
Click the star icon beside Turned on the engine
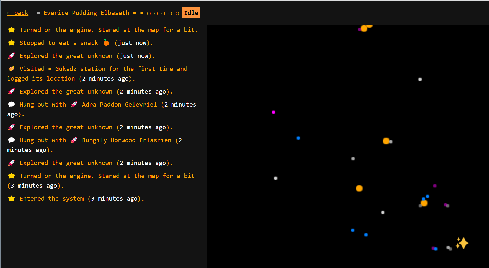tap(11, 29)
